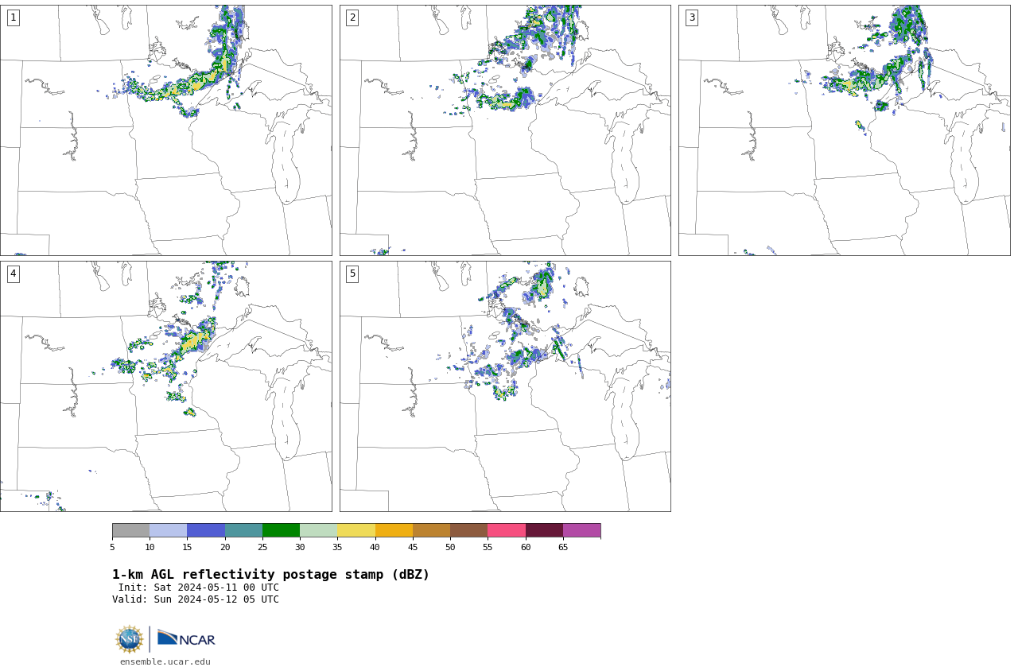Open ensemble member 3 reflectivity map
This screenshot has height=671, width=1018.
(844, 130)
